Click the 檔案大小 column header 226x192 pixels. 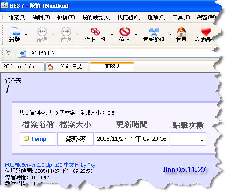click(x=75, y=124)
